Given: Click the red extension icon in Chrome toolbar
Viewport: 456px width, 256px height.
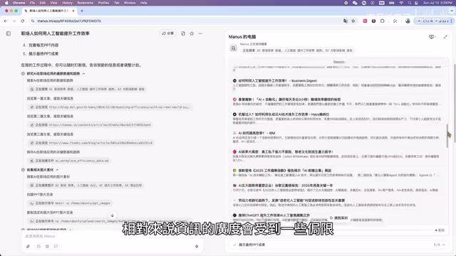Looking at the screenshot, I should [x=365, y=21].
